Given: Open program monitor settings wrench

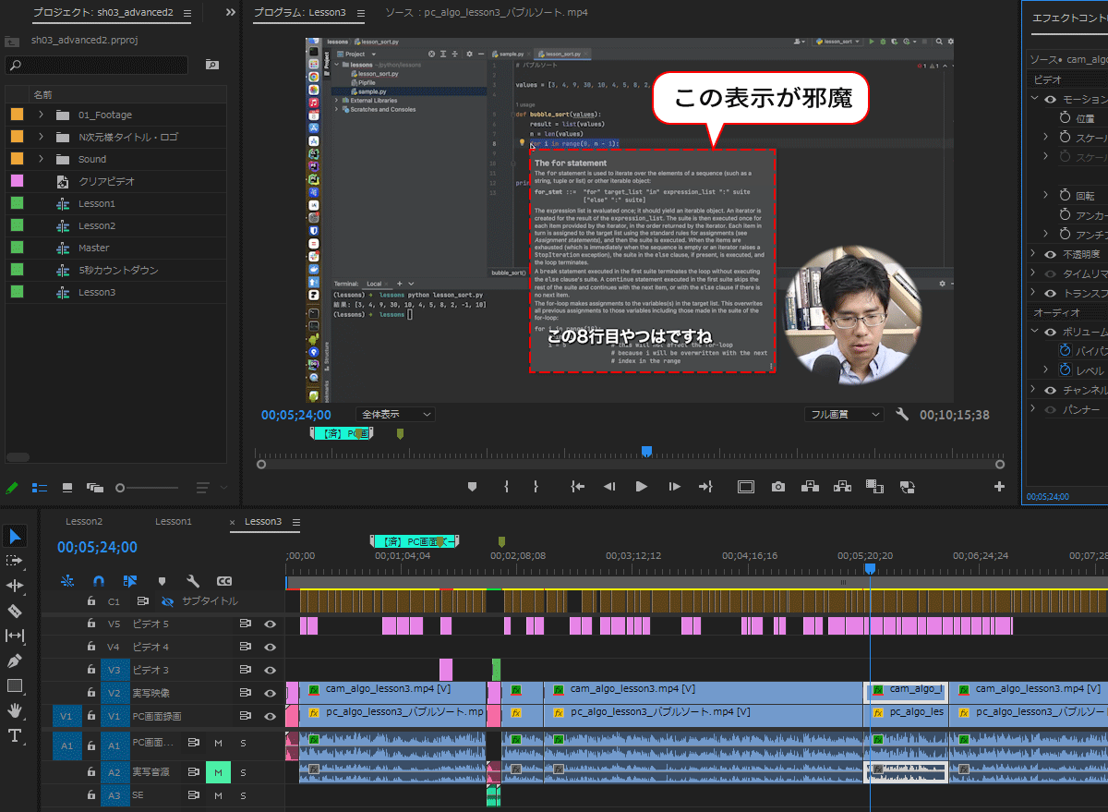Looking at the screenshot, I should tap(902, 415).
